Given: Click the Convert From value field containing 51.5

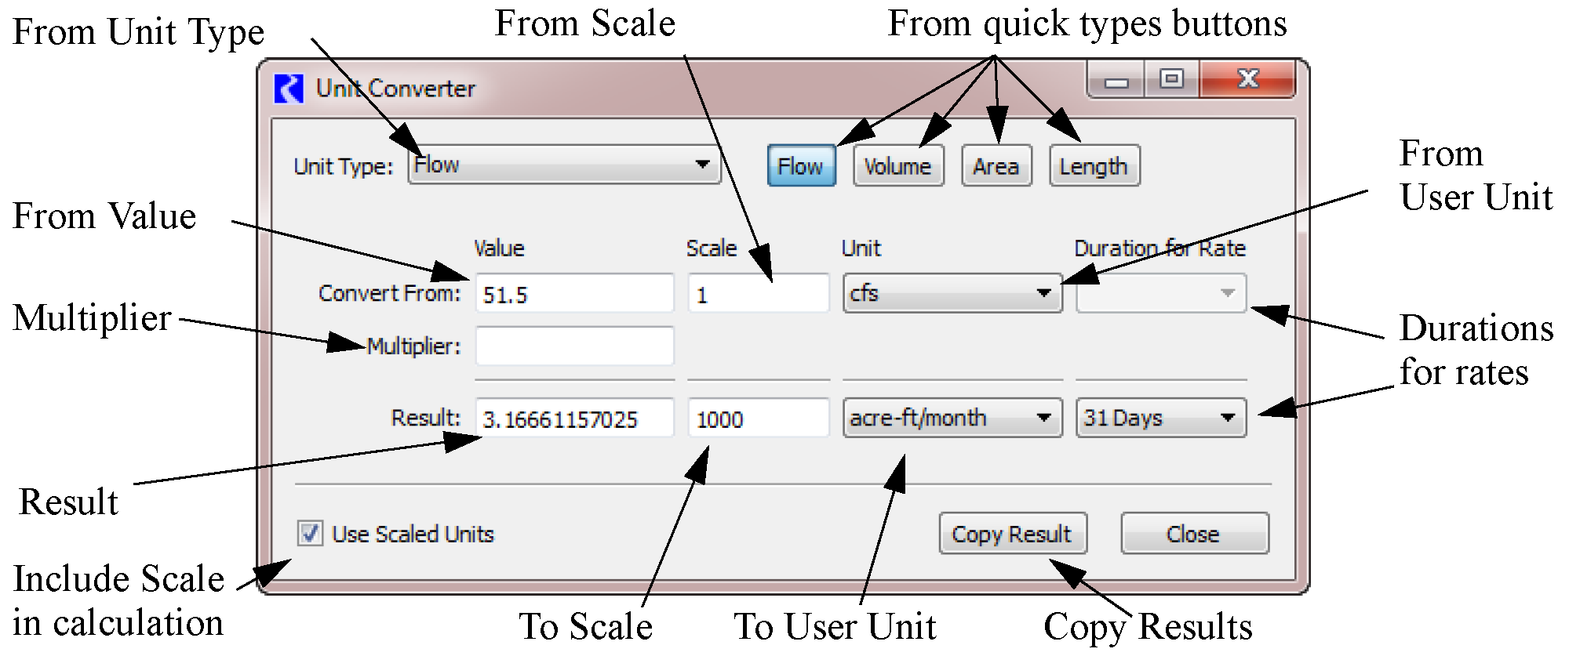Looking at the screenshot, I should coord(574,295).
